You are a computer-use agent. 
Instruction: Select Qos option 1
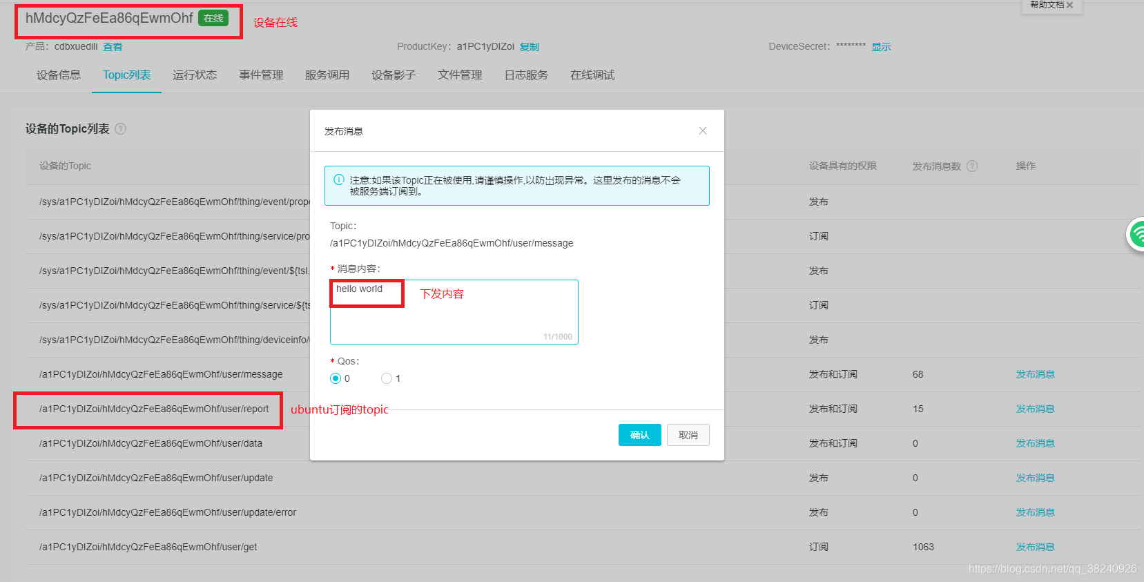[x=387, y=378]
